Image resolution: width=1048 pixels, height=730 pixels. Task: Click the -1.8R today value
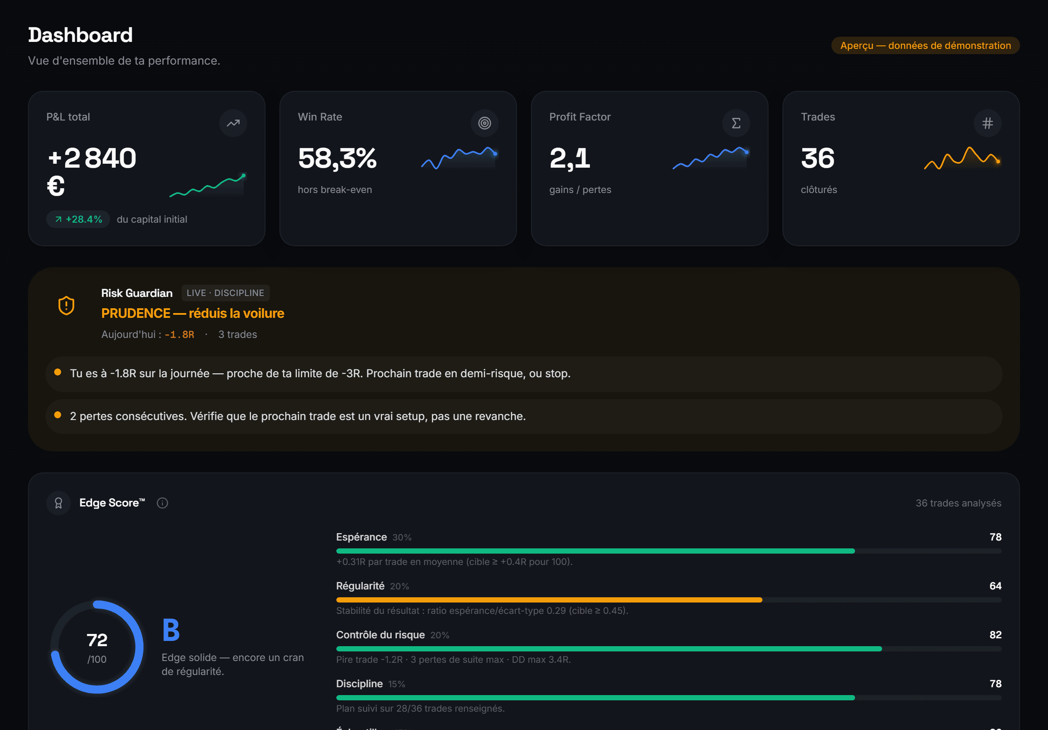click(179, 334)
